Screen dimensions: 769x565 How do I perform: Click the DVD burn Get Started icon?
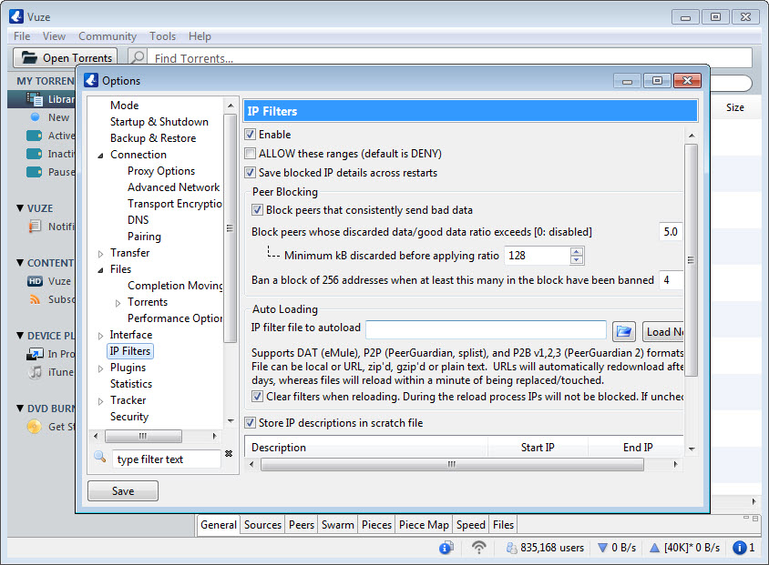35,427
